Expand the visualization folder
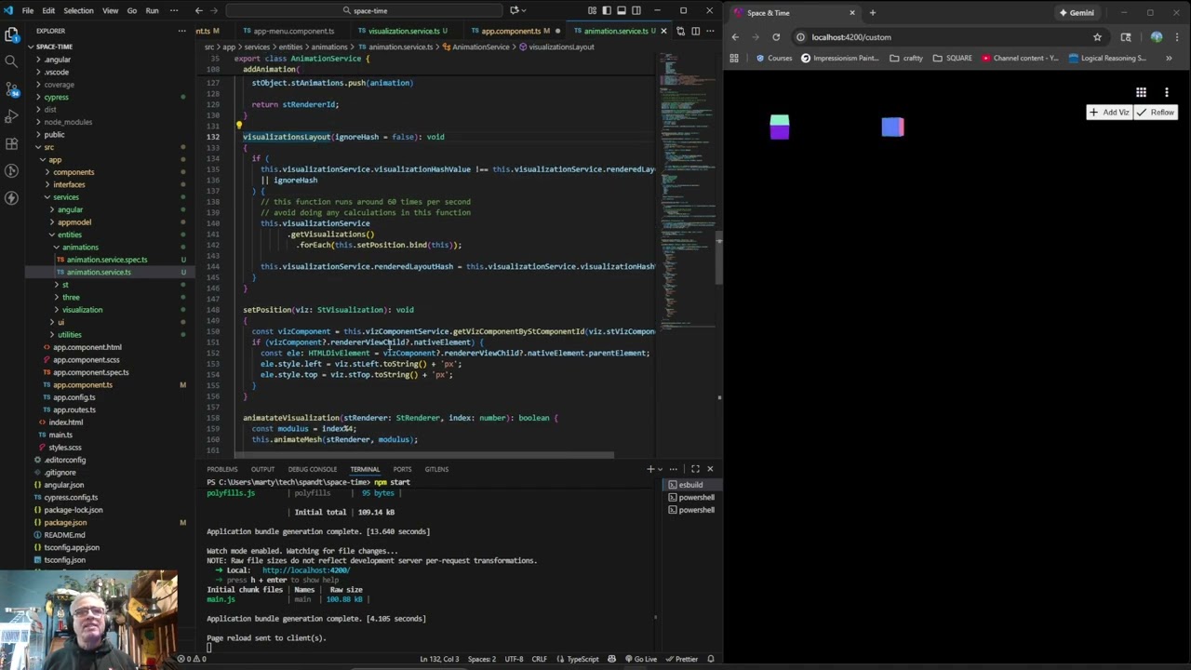The width and height of the screenshot is (1191, 670). click(82, 310)
